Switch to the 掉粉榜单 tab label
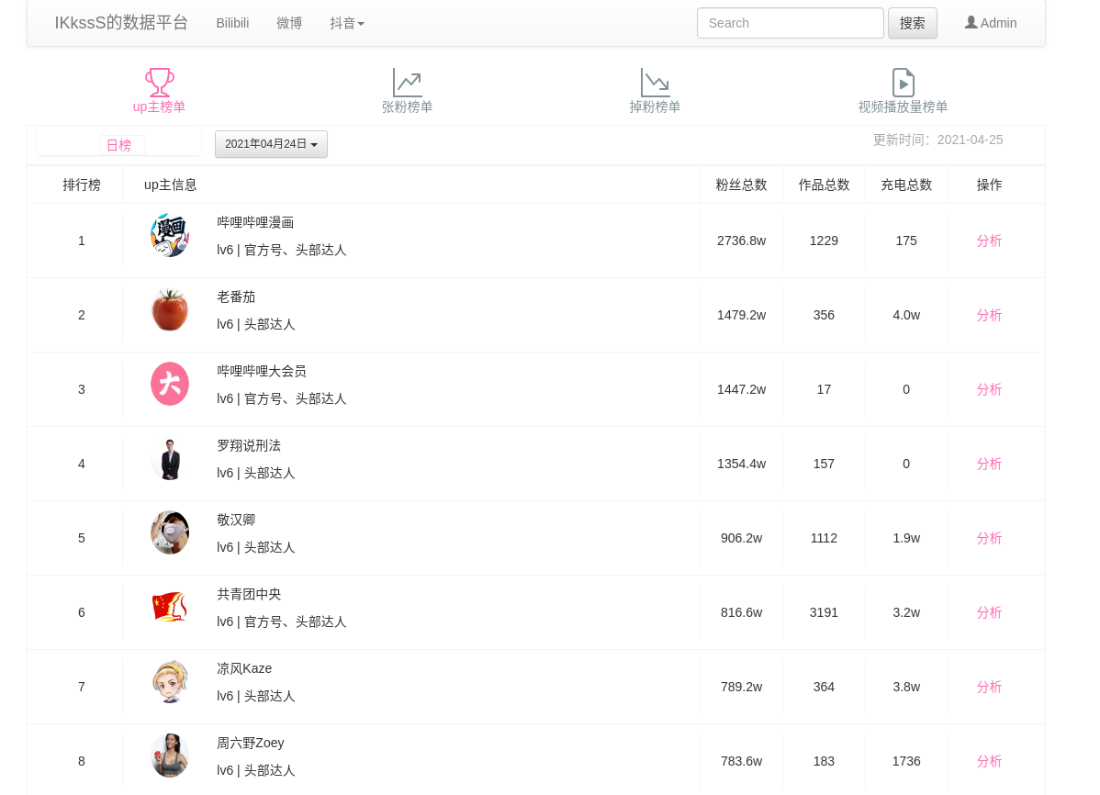This screenshot has width=1100, height=795. click(655, 106)
